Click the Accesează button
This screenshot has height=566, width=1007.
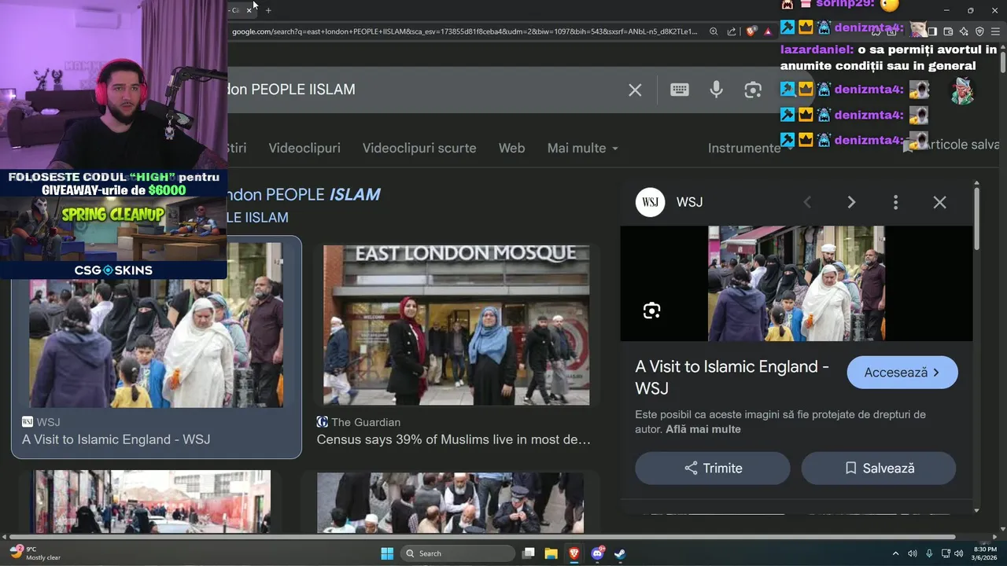coord(902,373)
